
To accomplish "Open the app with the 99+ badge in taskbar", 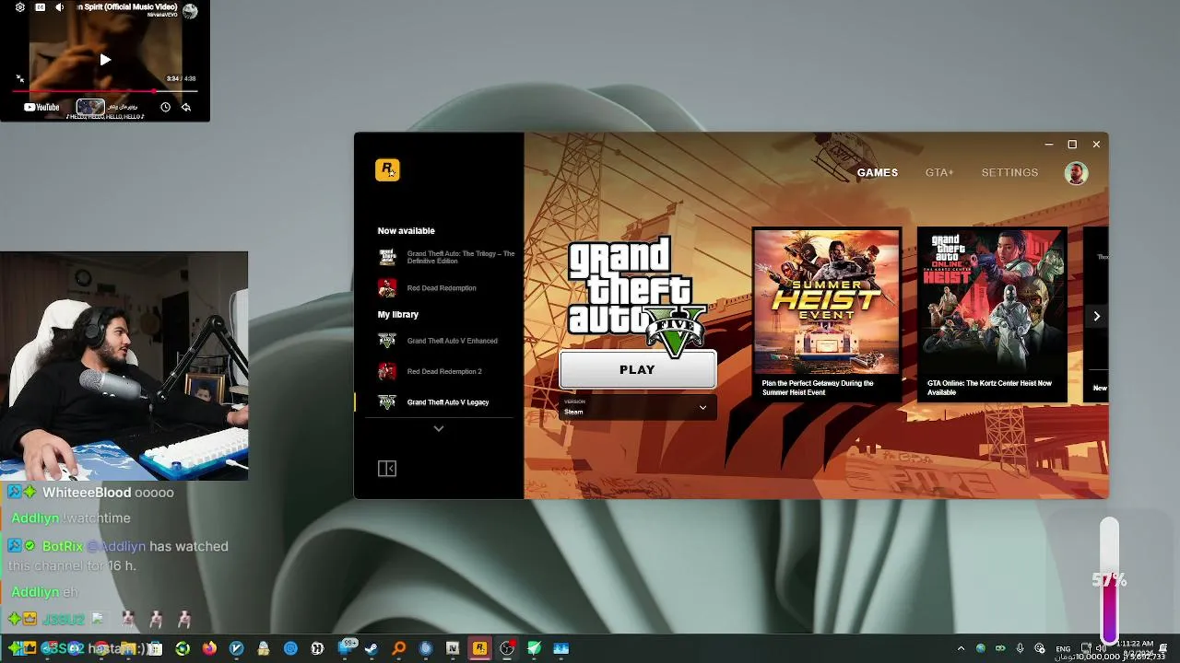I will 347,647.
